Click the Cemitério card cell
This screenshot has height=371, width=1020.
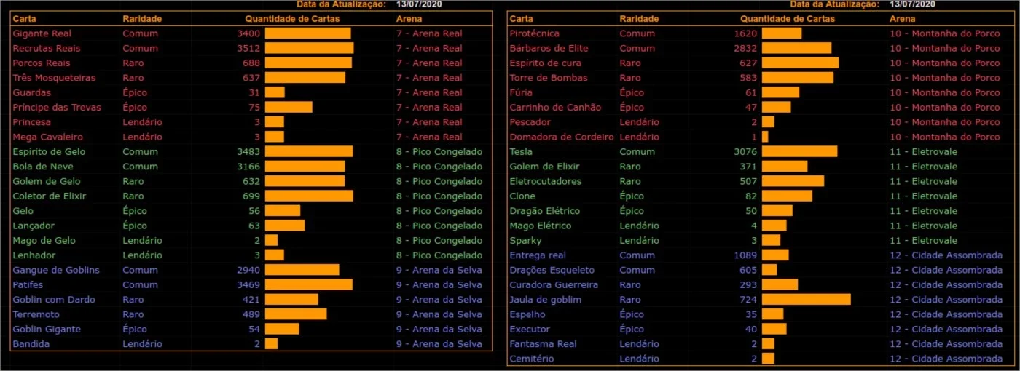coord(531,359)
